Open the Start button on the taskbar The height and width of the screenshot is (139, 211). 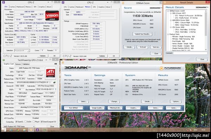[x=4, y=130]
